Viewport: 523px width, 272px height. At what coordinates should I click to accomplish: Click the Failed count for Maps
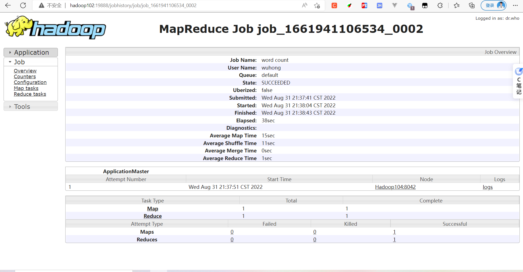pyautogui.click(x=232, y=232)
